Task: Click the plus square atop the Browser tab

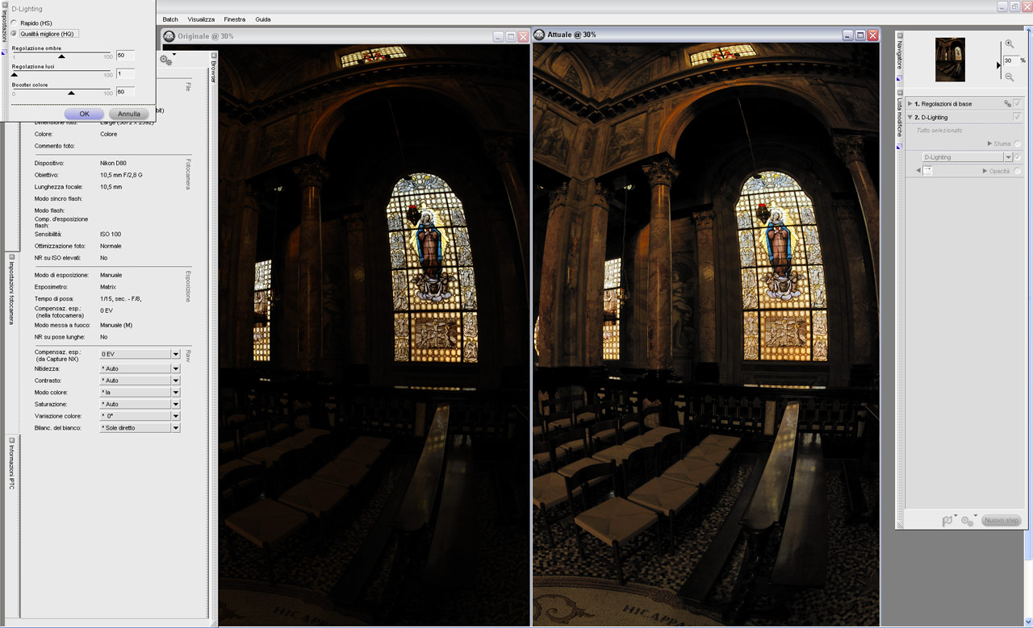Action: (213, 56)
